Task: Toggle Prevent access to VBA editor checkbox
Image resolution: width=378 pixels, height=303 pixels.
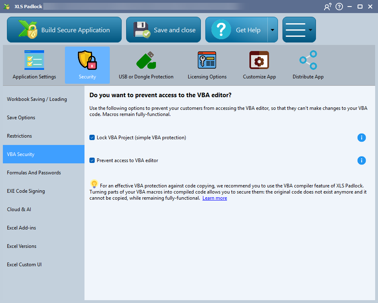Action: click(x=92, y=160)
